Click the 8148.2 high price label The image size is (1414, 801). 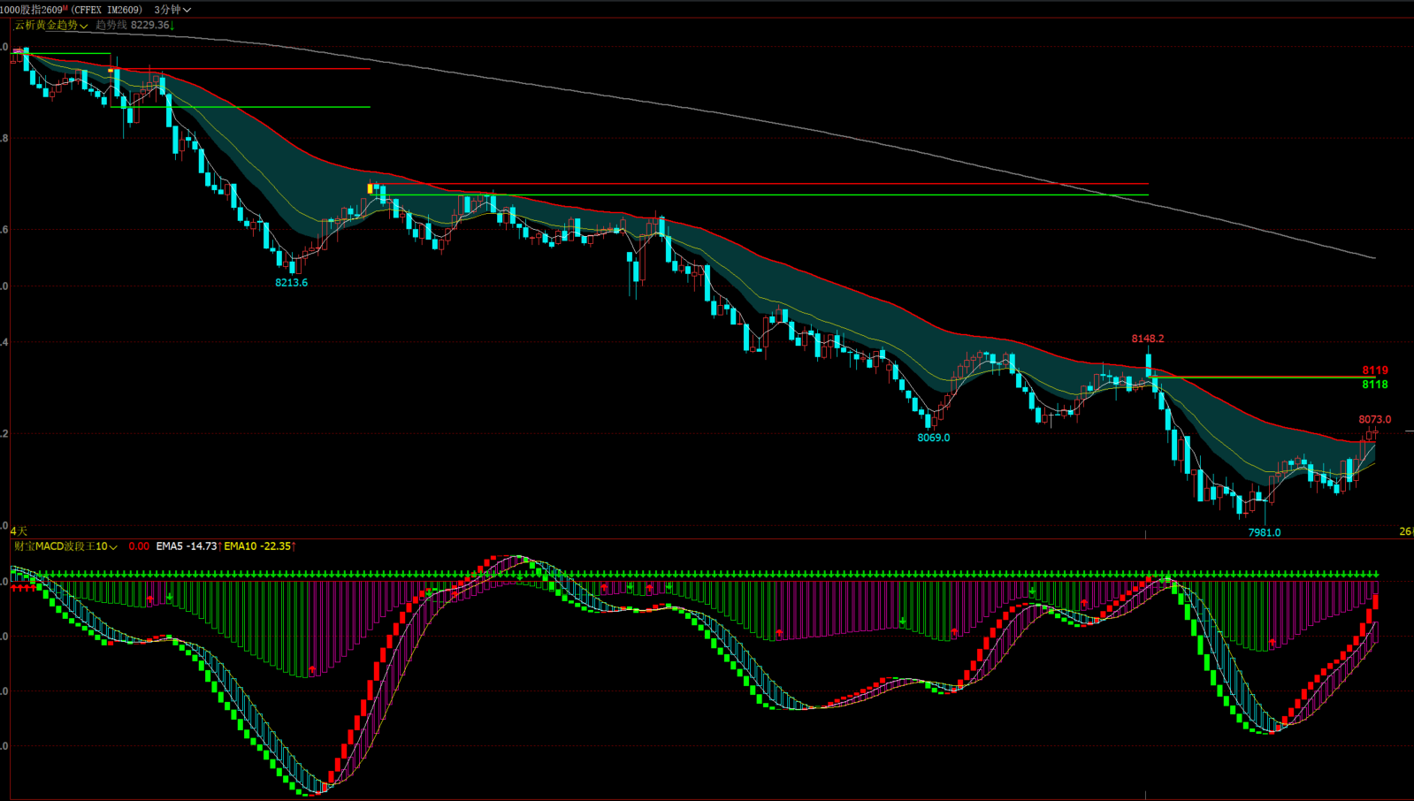pyautogui.click(x=1148, y=339)
